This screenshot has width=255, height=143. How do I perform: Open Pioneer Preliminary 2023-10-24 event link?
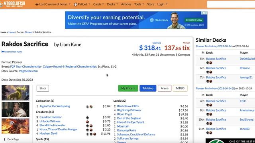click(214, 46)
